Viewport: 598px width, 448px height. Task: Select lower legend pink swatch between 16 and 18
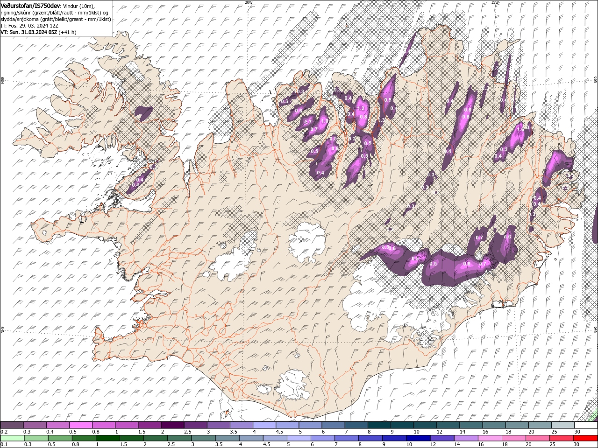[490, 438]
